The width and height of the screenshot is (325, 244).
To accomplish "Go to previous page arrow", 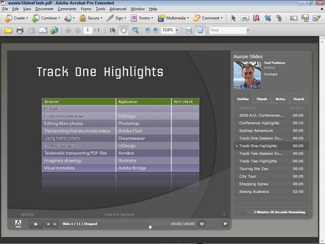I will pyautogui.click(x=68, y=30).
